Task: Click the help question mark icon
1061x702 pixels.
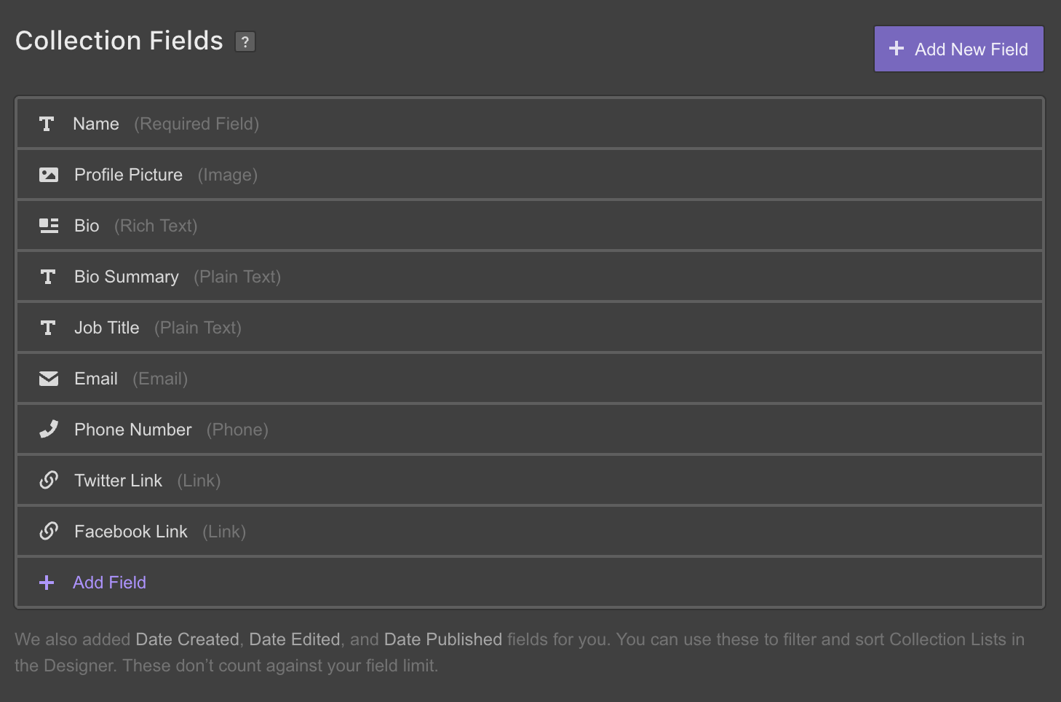Action: tap(245, 42)
